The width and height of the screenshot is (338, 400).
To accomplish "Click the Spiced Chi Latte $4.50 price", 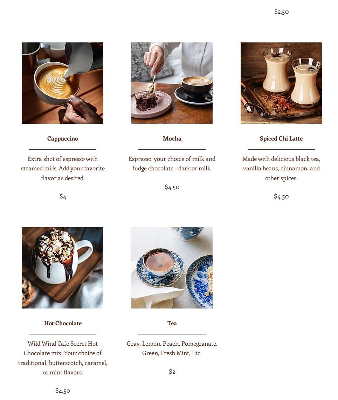I will 281,196.
